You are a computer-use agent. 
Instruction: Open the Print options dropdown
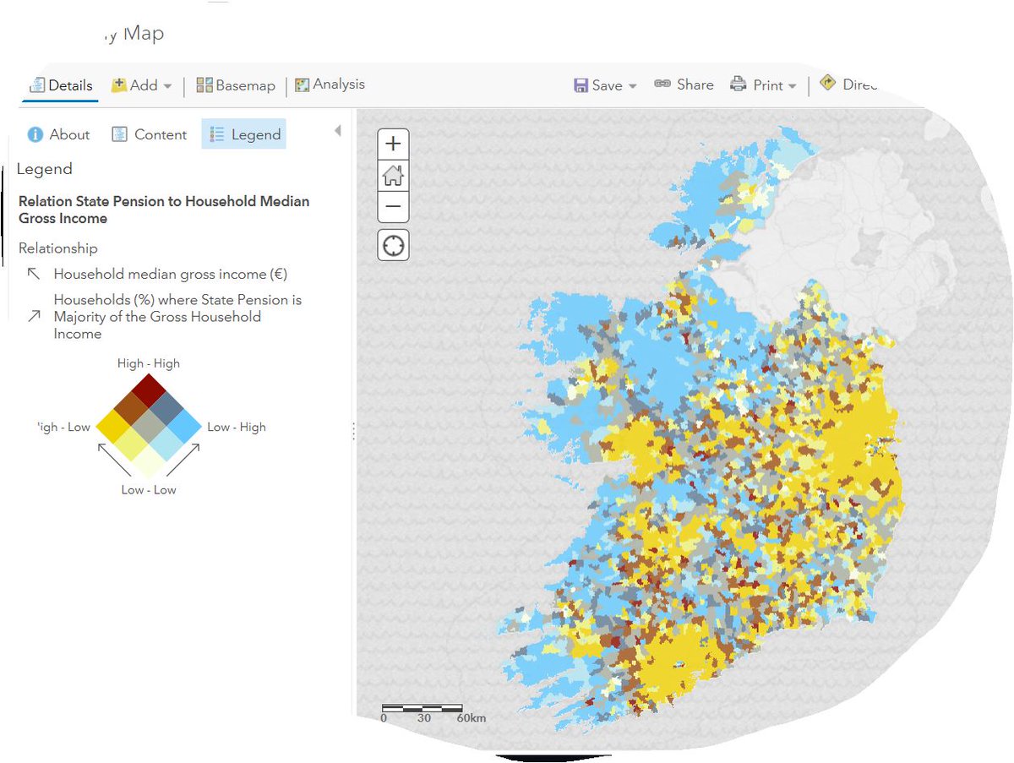click(x=792, y=84)
